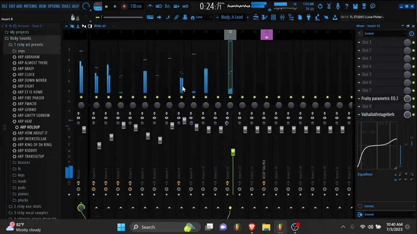Click the Slot 3 mix level knob
Screen dimensions: 417x234
[x=407, y=58]
